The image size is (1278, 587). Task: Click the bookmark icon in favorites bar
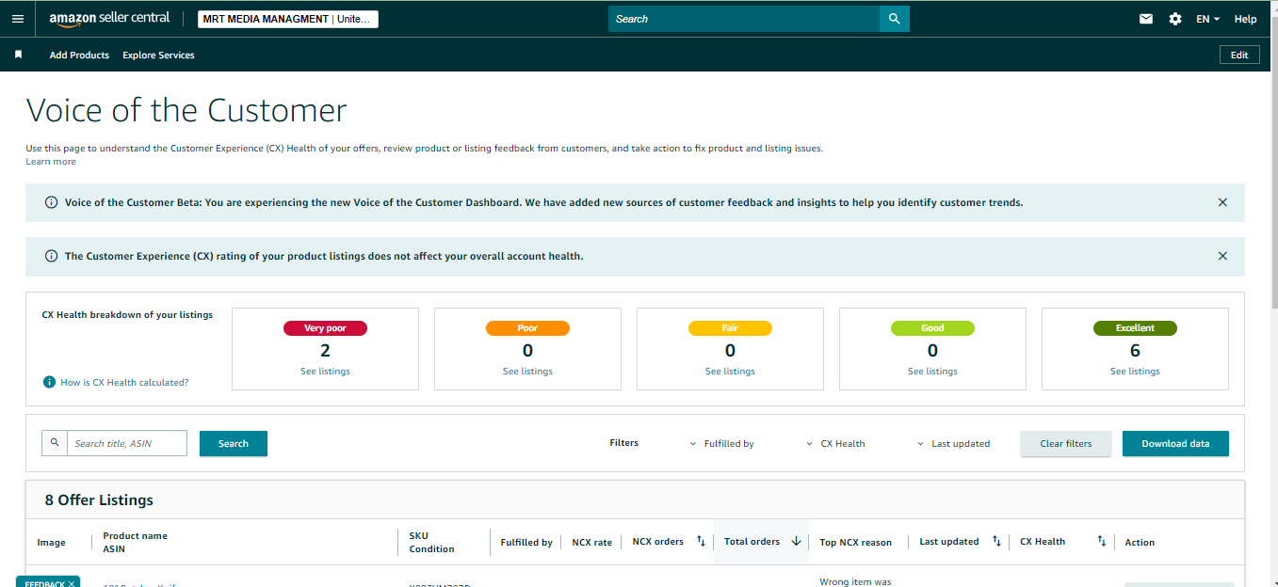pos(18,55)
